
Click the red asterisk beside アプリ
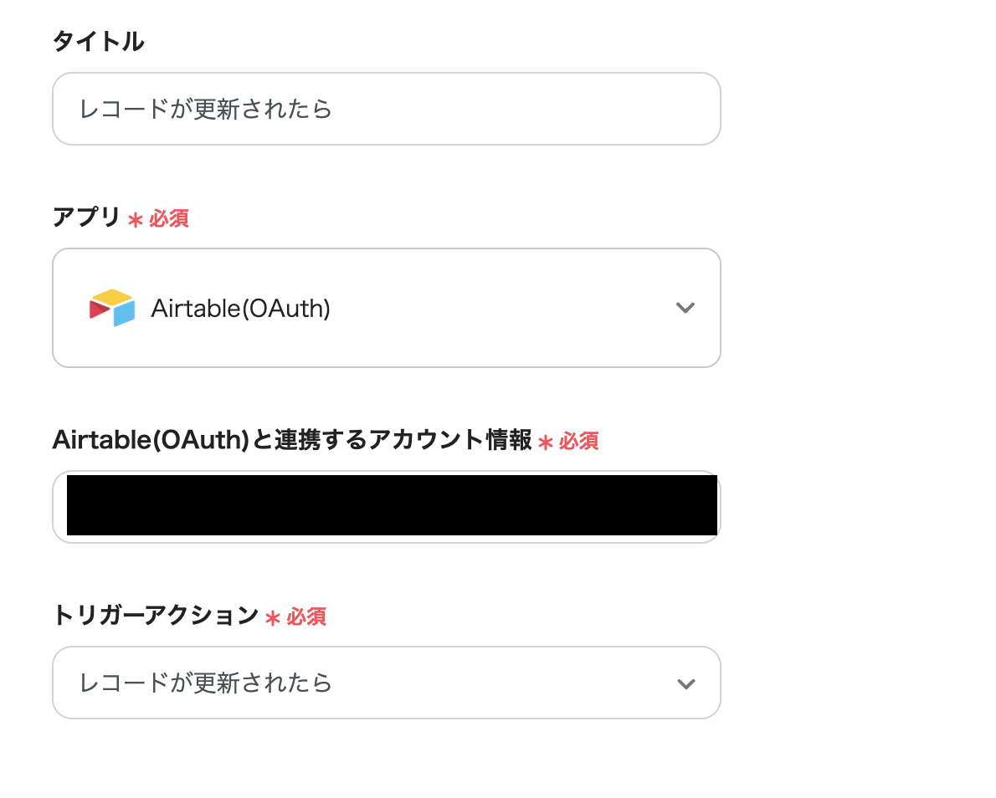pyautogui.click(x=135, y=220)
